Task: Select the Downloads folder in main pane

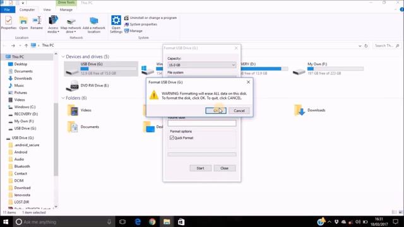Action: coord(310,110)
